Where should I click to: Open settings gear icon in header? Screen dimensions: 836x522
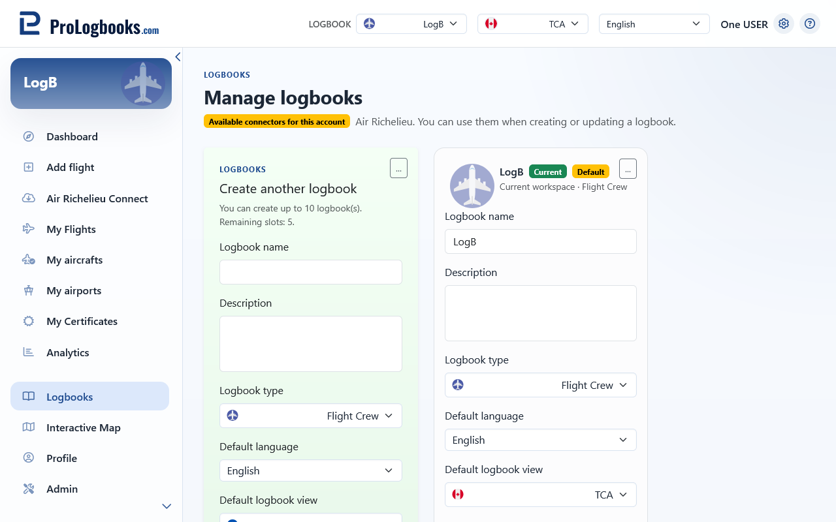[x=784, y=23]
